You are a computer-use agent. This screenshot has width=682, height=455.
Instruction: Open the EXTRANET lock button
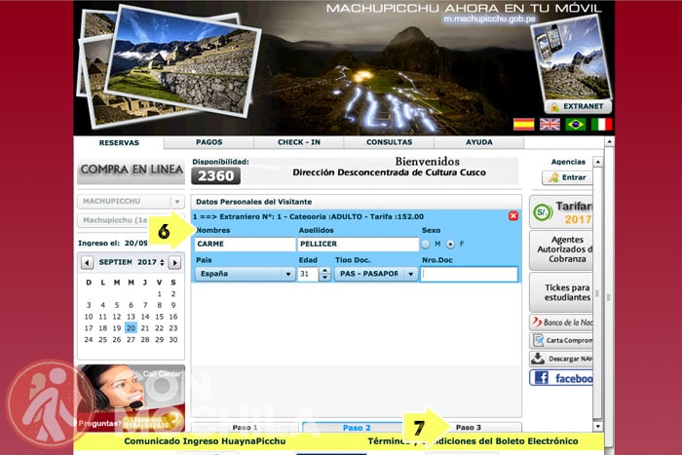(x=578, y=106)
